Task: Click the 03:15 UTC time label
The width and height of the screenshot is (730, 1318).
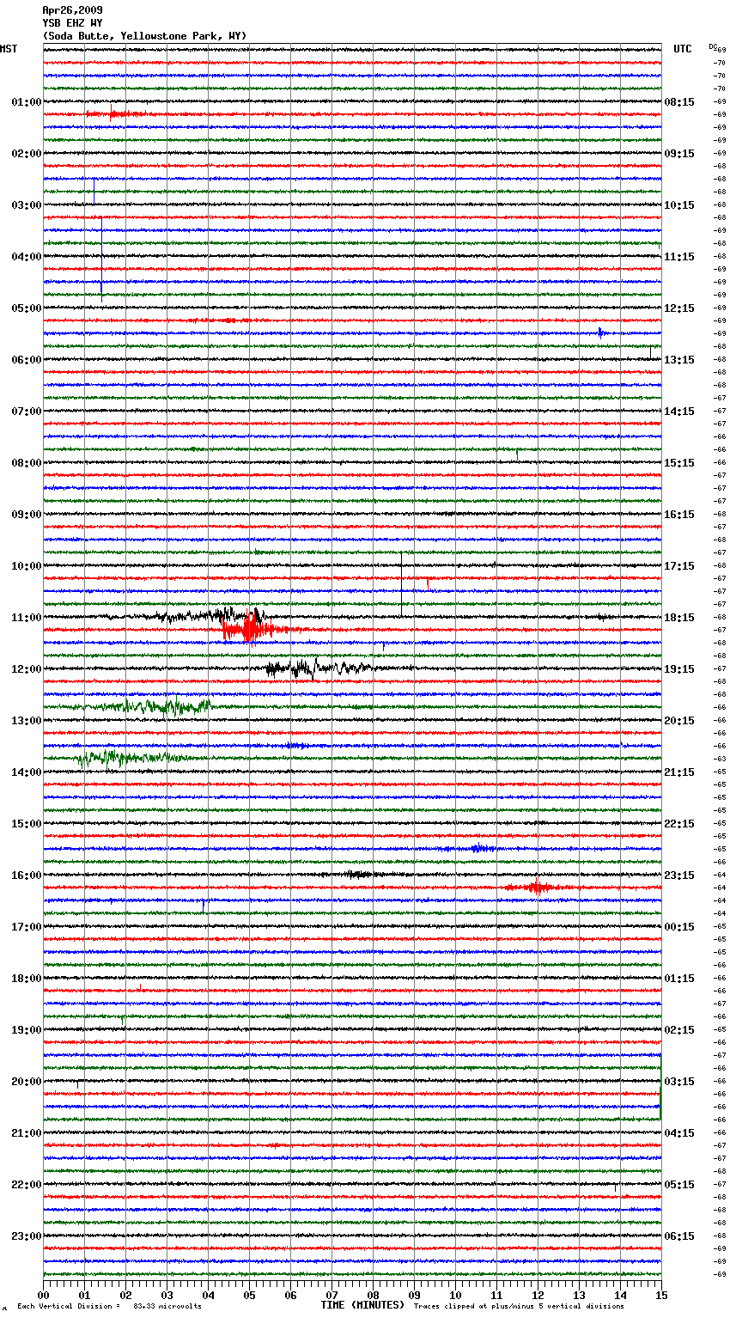Action: coord(679,1082)
